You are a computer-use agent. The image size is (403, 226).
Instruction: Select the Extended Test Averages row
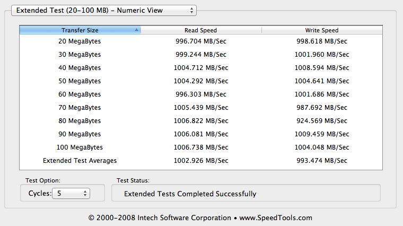pos(80,160)
